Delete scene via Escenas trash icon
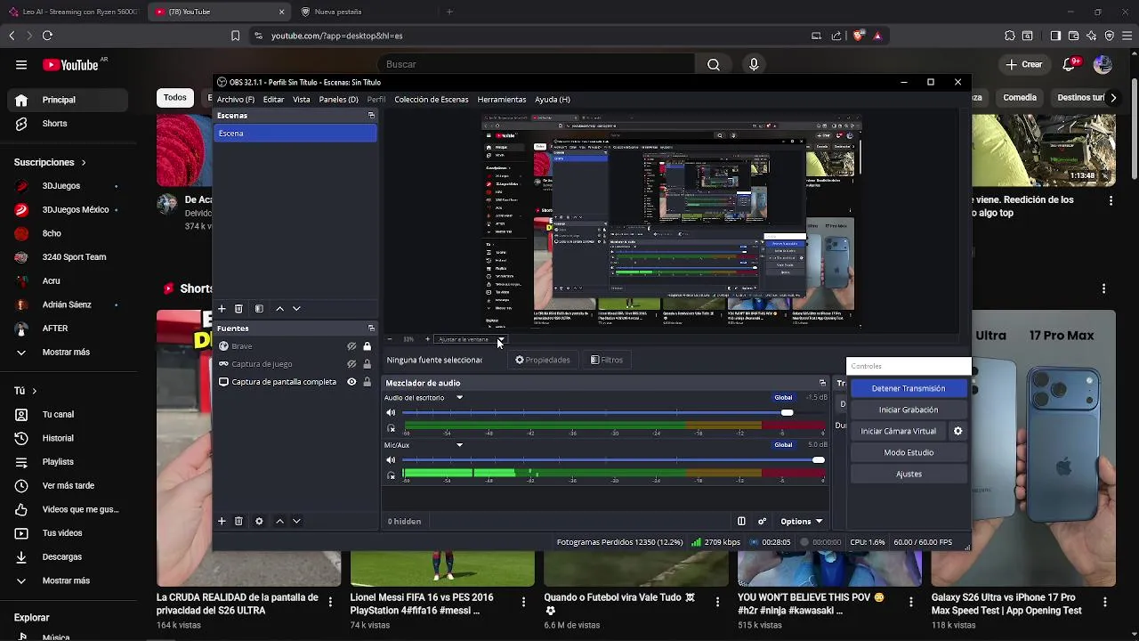This screenshot has height=641, width=1139. [238, 308]
